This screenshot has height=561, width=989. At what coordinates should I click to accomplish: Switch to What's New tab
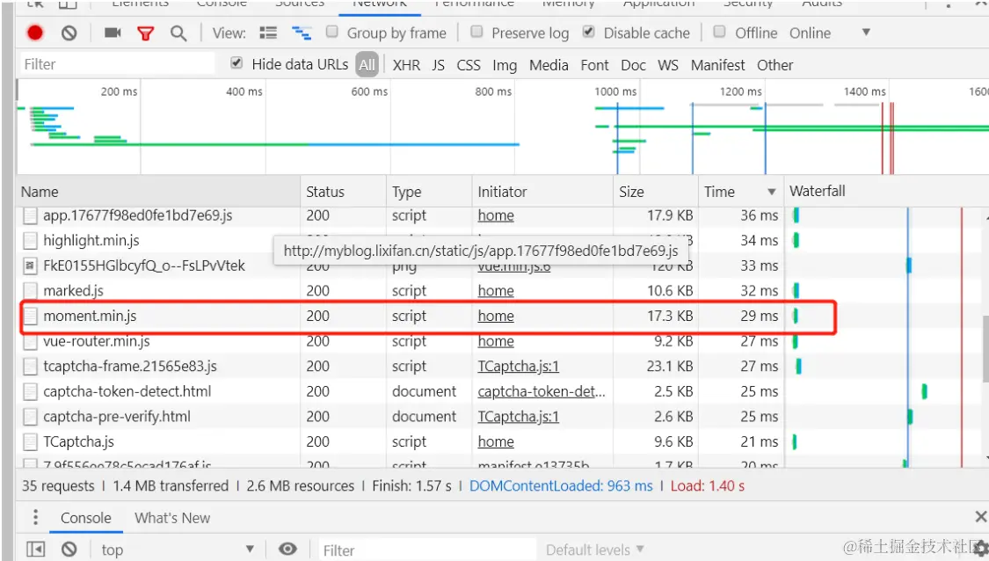click(x=172, y=518)
